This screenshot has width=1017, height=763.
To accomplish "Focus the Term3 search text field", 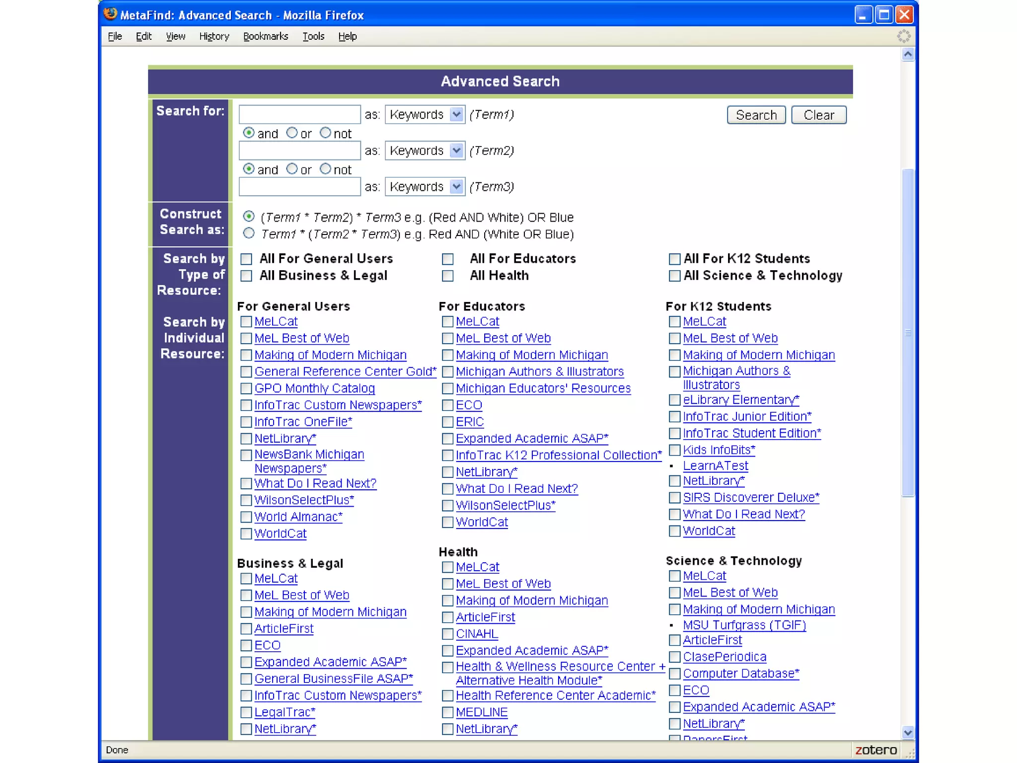I will [x=299, y=186].
